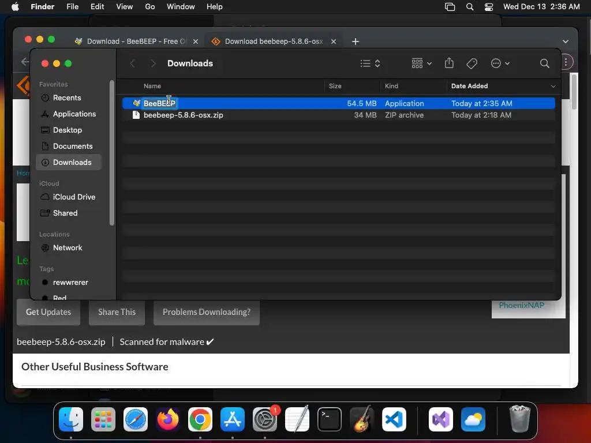Open Terminal from the Dock

click(330, 419)
